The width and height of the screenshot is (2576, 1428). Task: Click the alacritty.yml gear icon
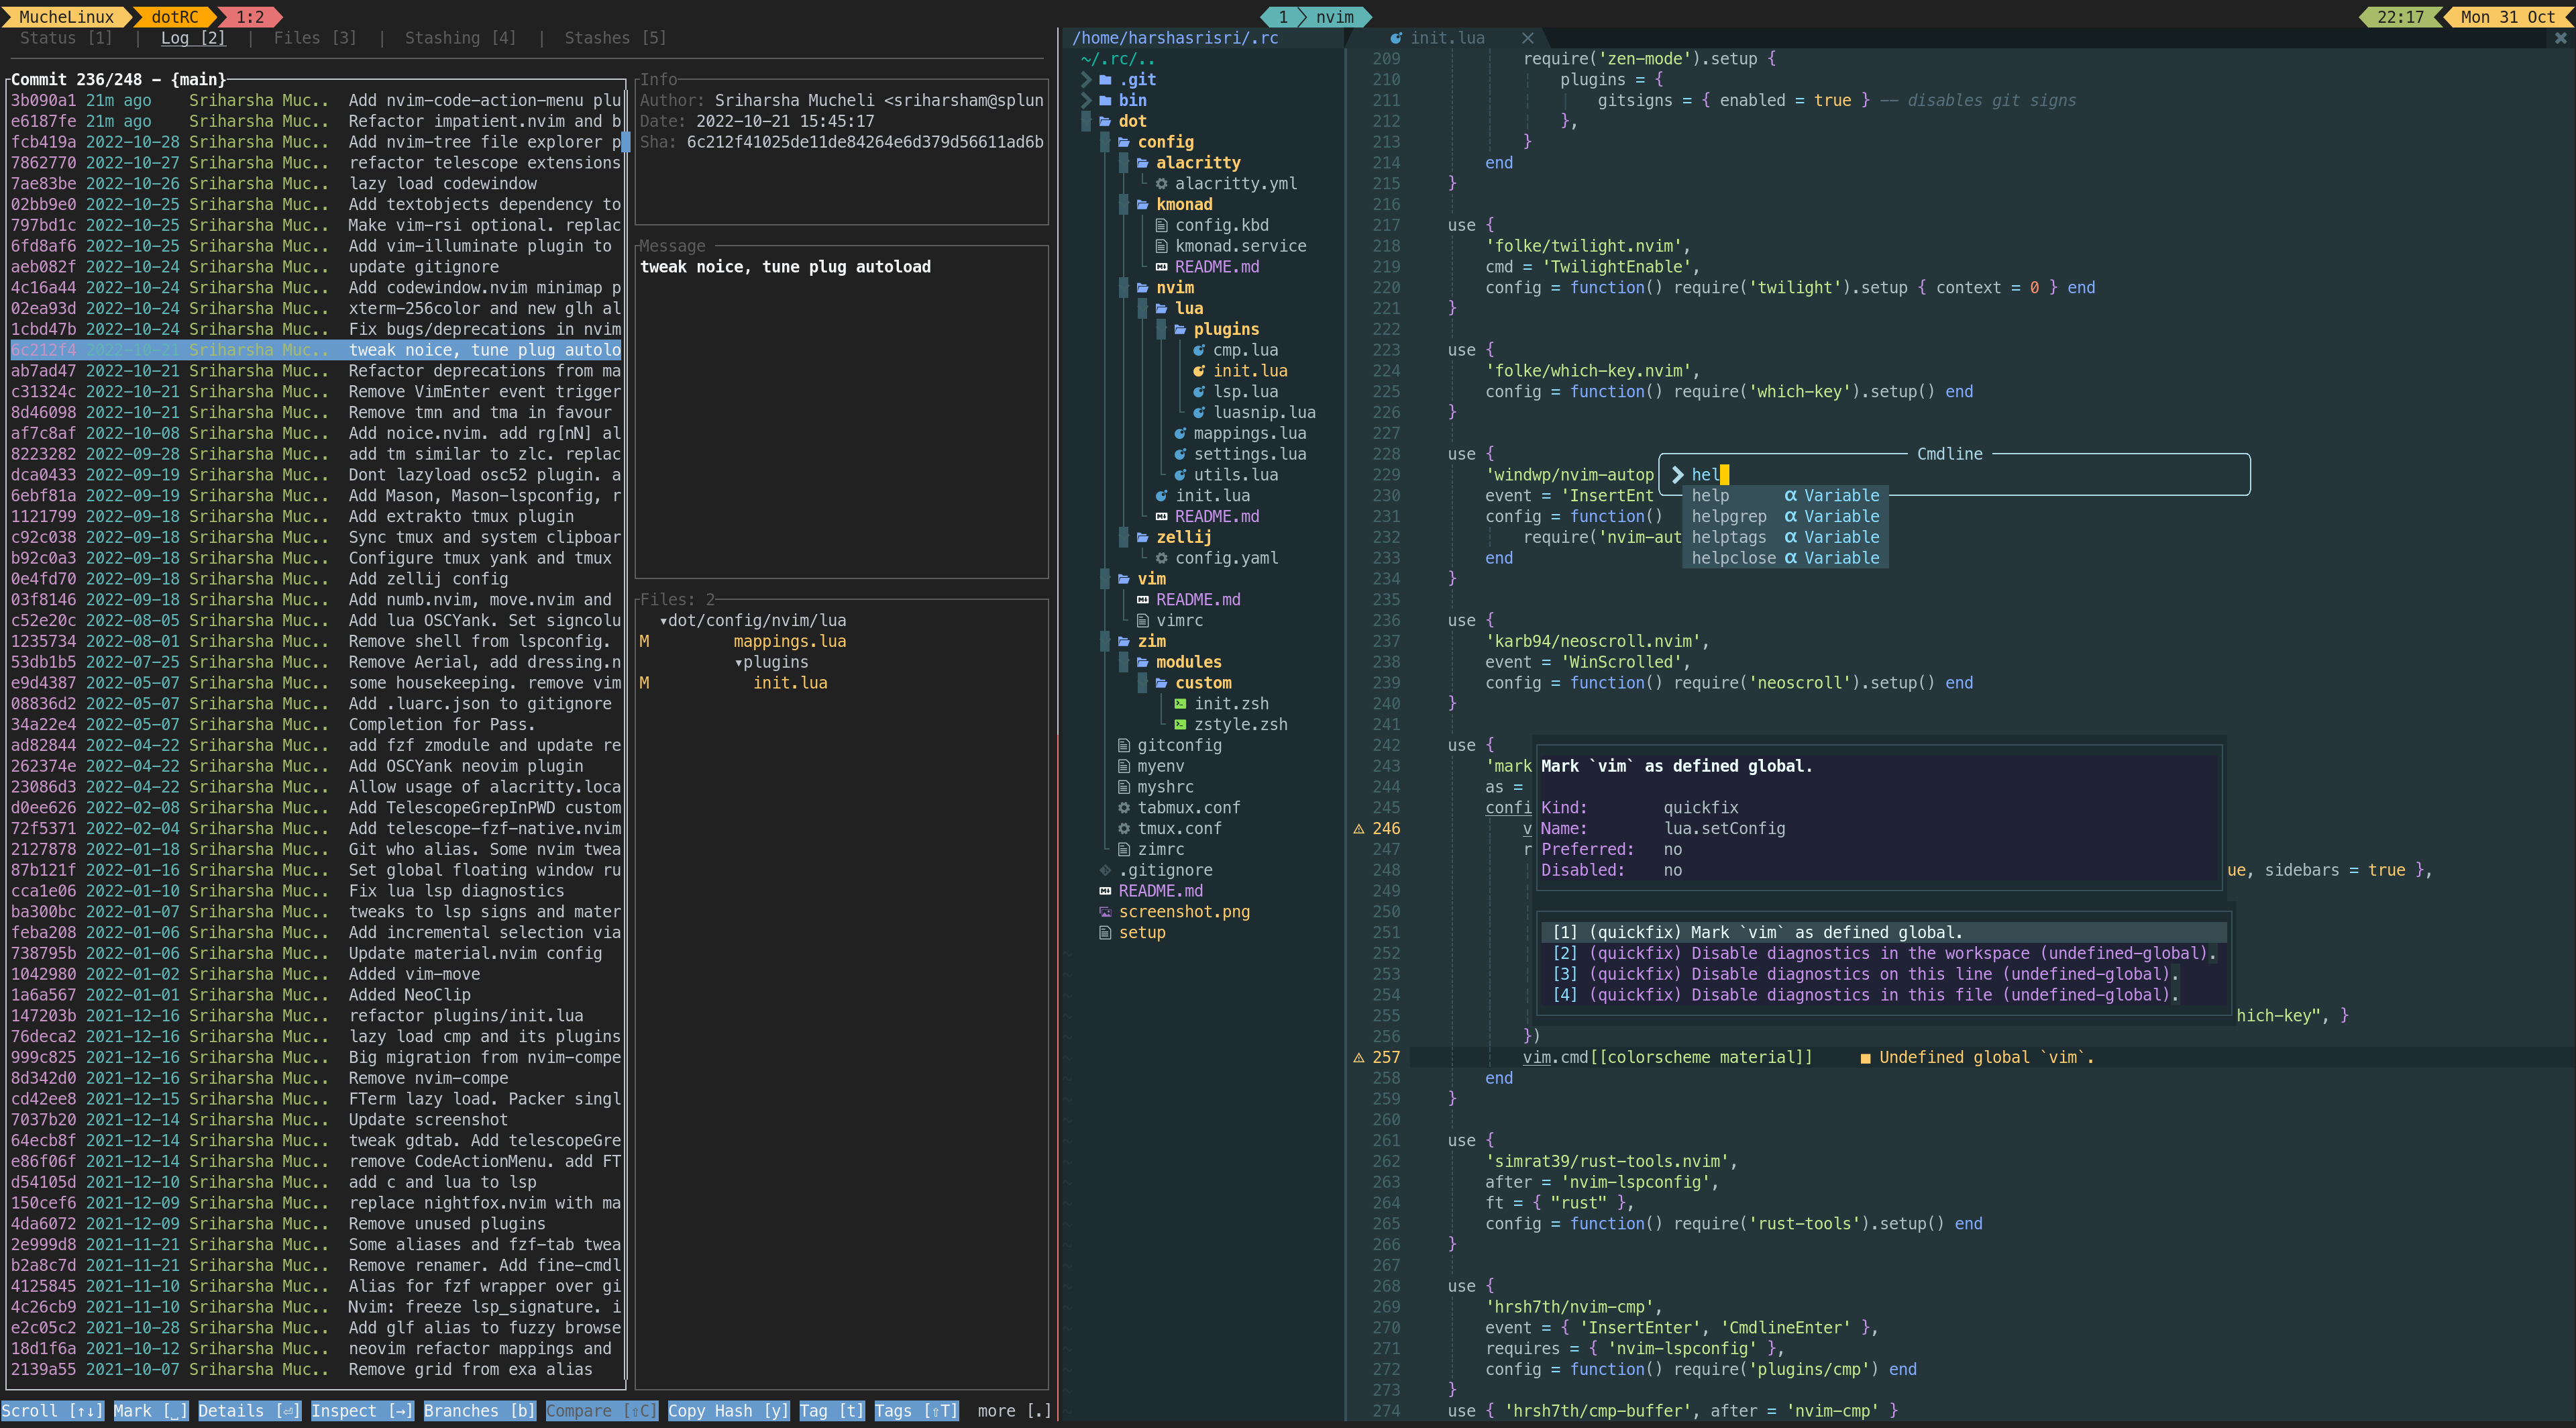pyautogui.click(x=1161, y=184)
